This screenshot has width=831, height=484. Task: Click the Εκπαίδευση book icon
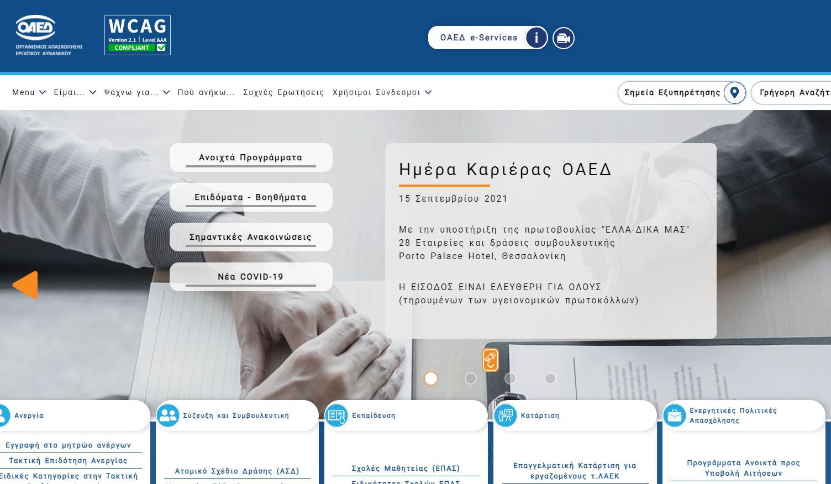tap(336, 415)
